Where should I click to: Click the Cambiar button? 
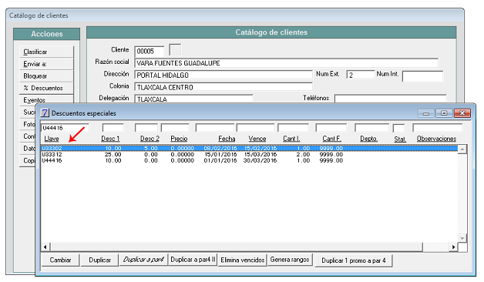(60, 260)
